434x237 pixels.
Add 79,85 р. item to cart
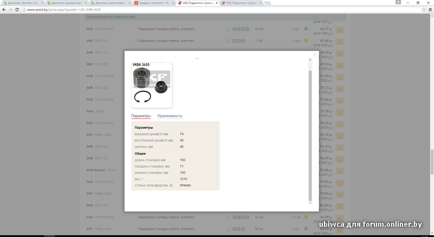(340, 194)
